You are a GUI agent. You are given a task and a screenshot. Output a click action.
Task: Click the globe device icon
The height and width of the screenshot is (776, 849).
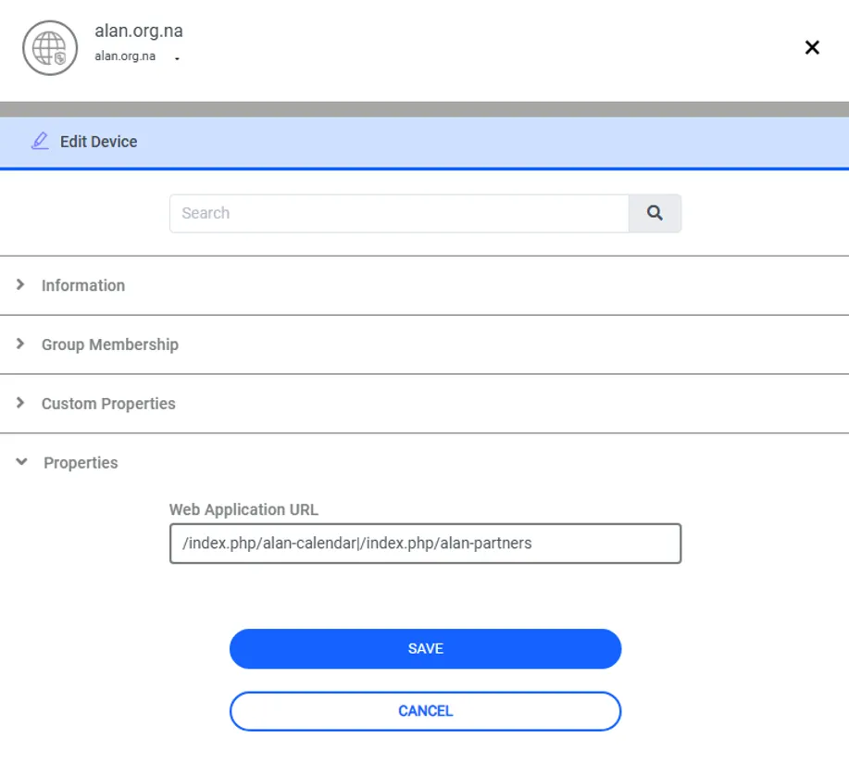50,47
